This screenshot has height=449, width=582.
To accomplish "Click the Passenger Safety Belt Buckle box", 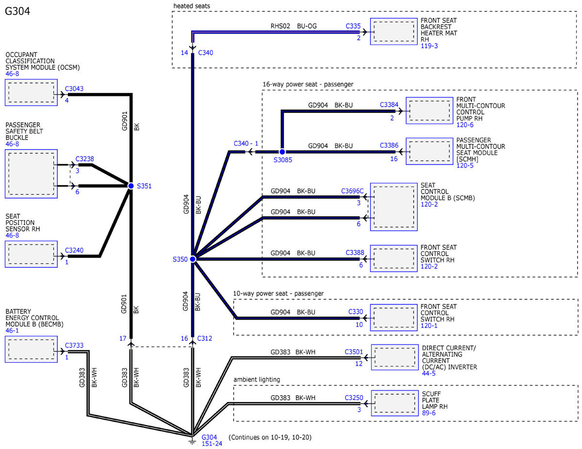I will coord(32,173).
